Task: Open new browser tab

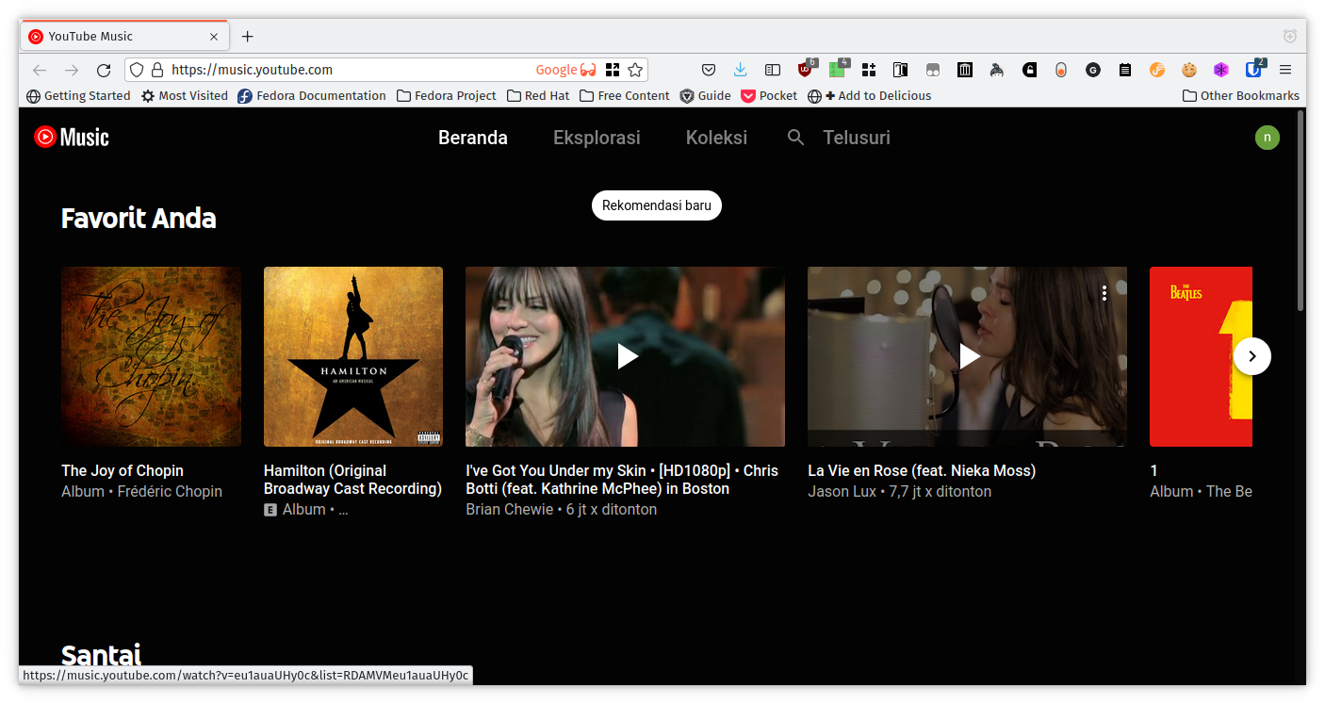Action: pyautogui.click(x=247, y=37)
